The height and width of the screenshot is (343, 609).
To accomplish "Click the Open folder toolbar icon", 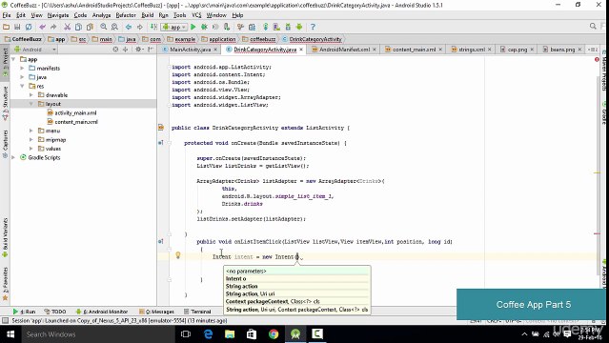I will coord(7,27).
